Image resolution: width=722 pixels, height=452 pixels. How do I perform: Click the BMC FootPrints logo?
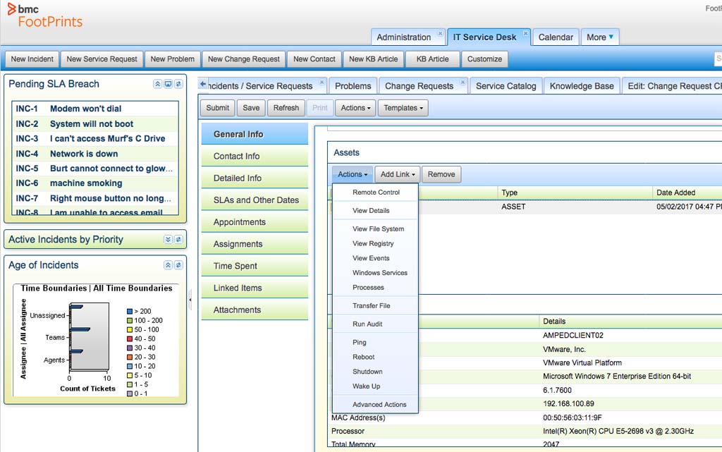tap(45, 16)
